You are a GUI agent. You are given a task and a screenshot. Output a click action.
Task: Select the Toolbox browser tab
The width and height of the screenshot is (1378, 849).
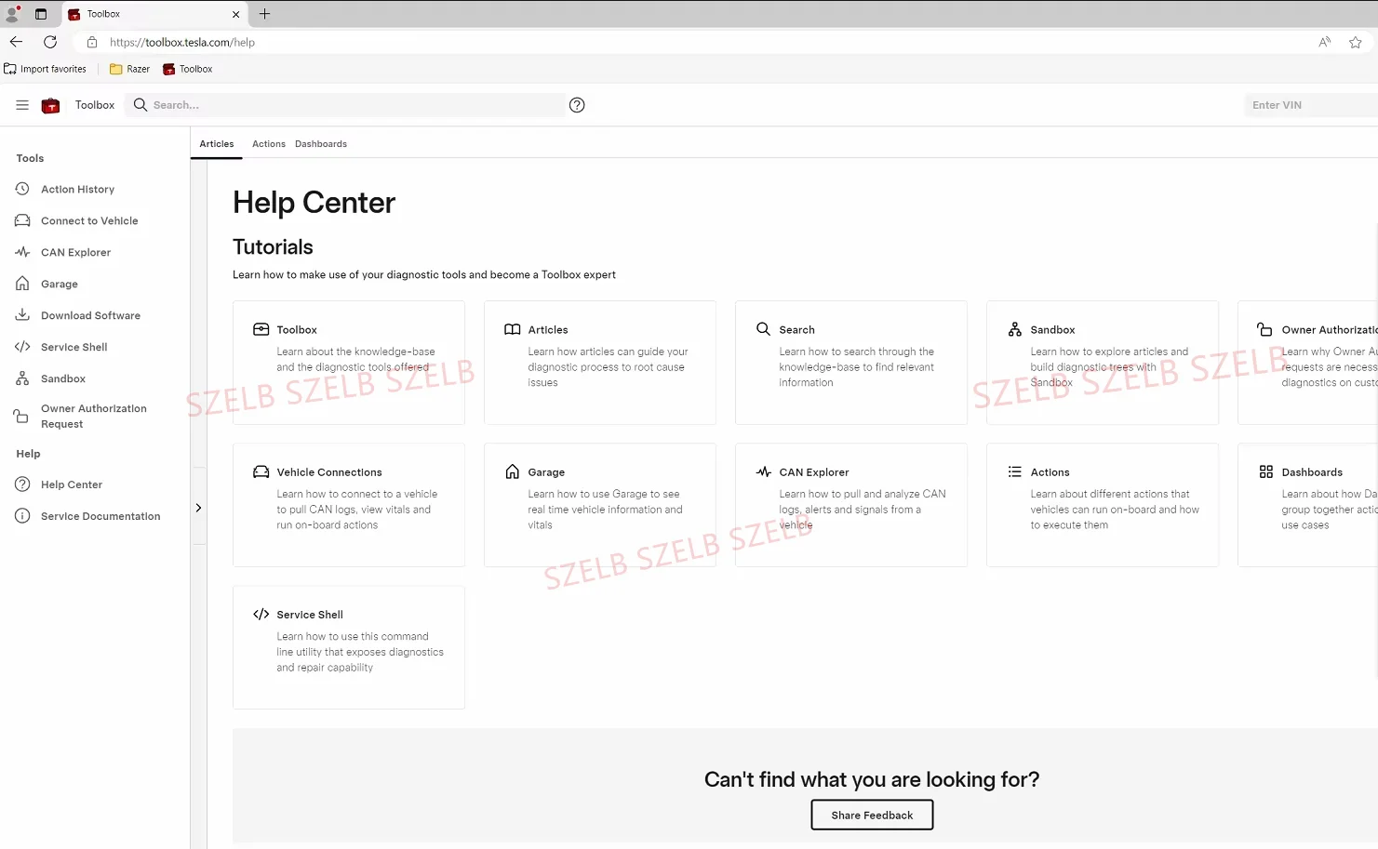point(154,14)
